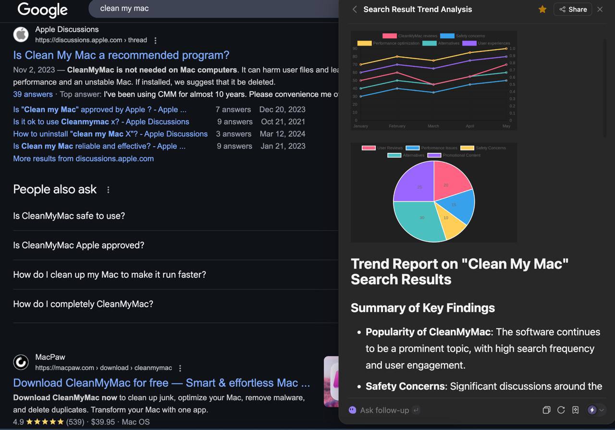
Task: Click the bookmark save icon in the panel footer
Action: [x=575, y=410]
